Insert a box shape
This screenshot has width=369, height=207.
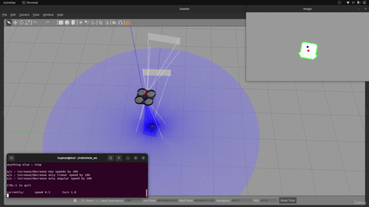(x=61, y=22)
